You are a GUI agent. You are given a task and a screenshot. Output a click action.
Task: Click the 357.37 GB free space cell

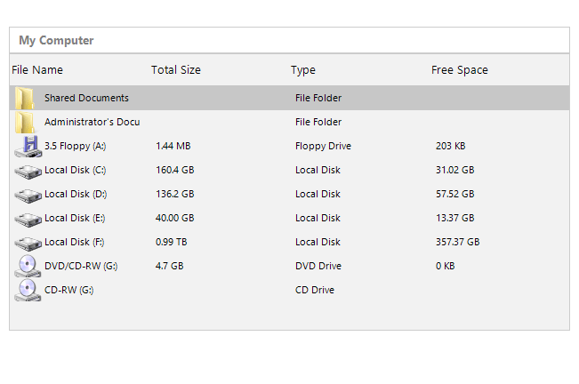[x=457, y=242]
